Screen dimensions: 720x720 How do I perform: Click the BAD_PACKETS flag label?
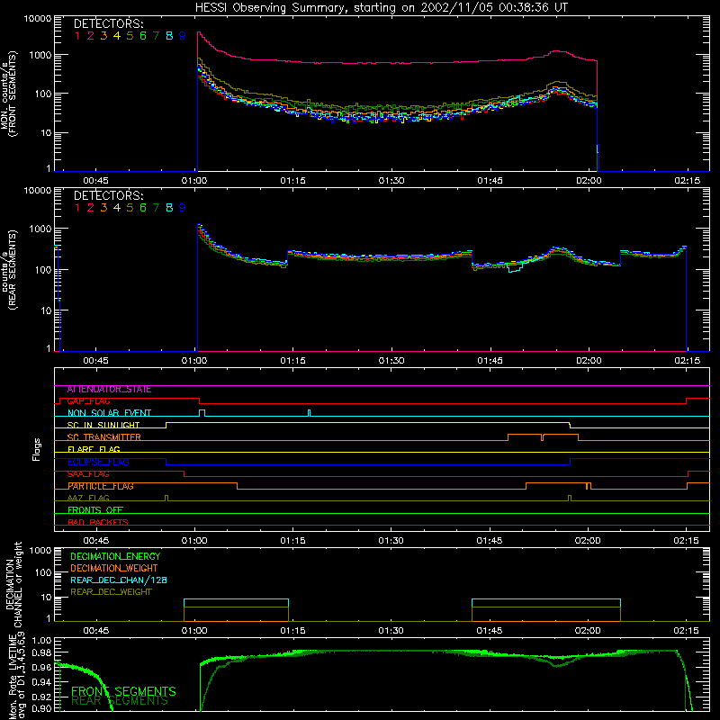(98, 522)
